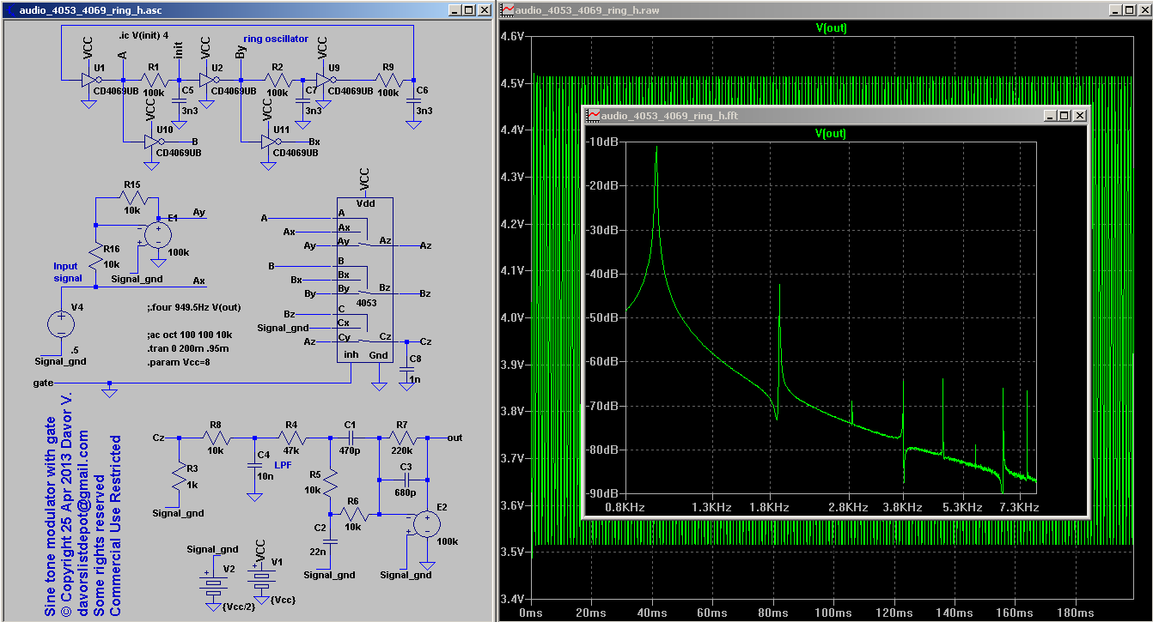Image resolution: width=1153 pixels, height=622 pixels.
Task: Click the FFT frequency axis at 1.8KHz
Action: coord(769,508)
